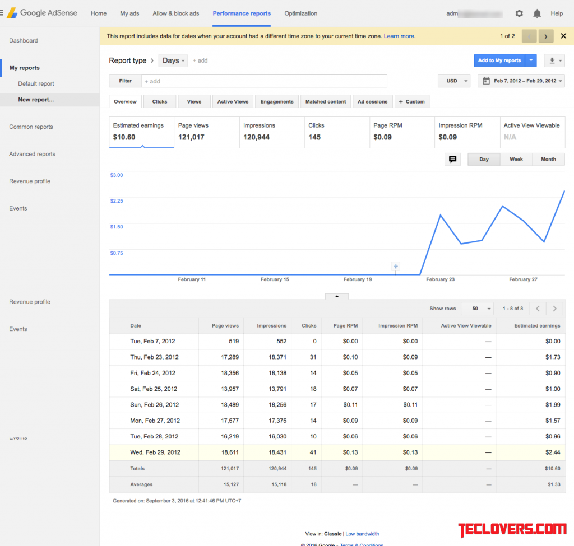Click the download report icon

pyautogui.click(x=553, y=60)
